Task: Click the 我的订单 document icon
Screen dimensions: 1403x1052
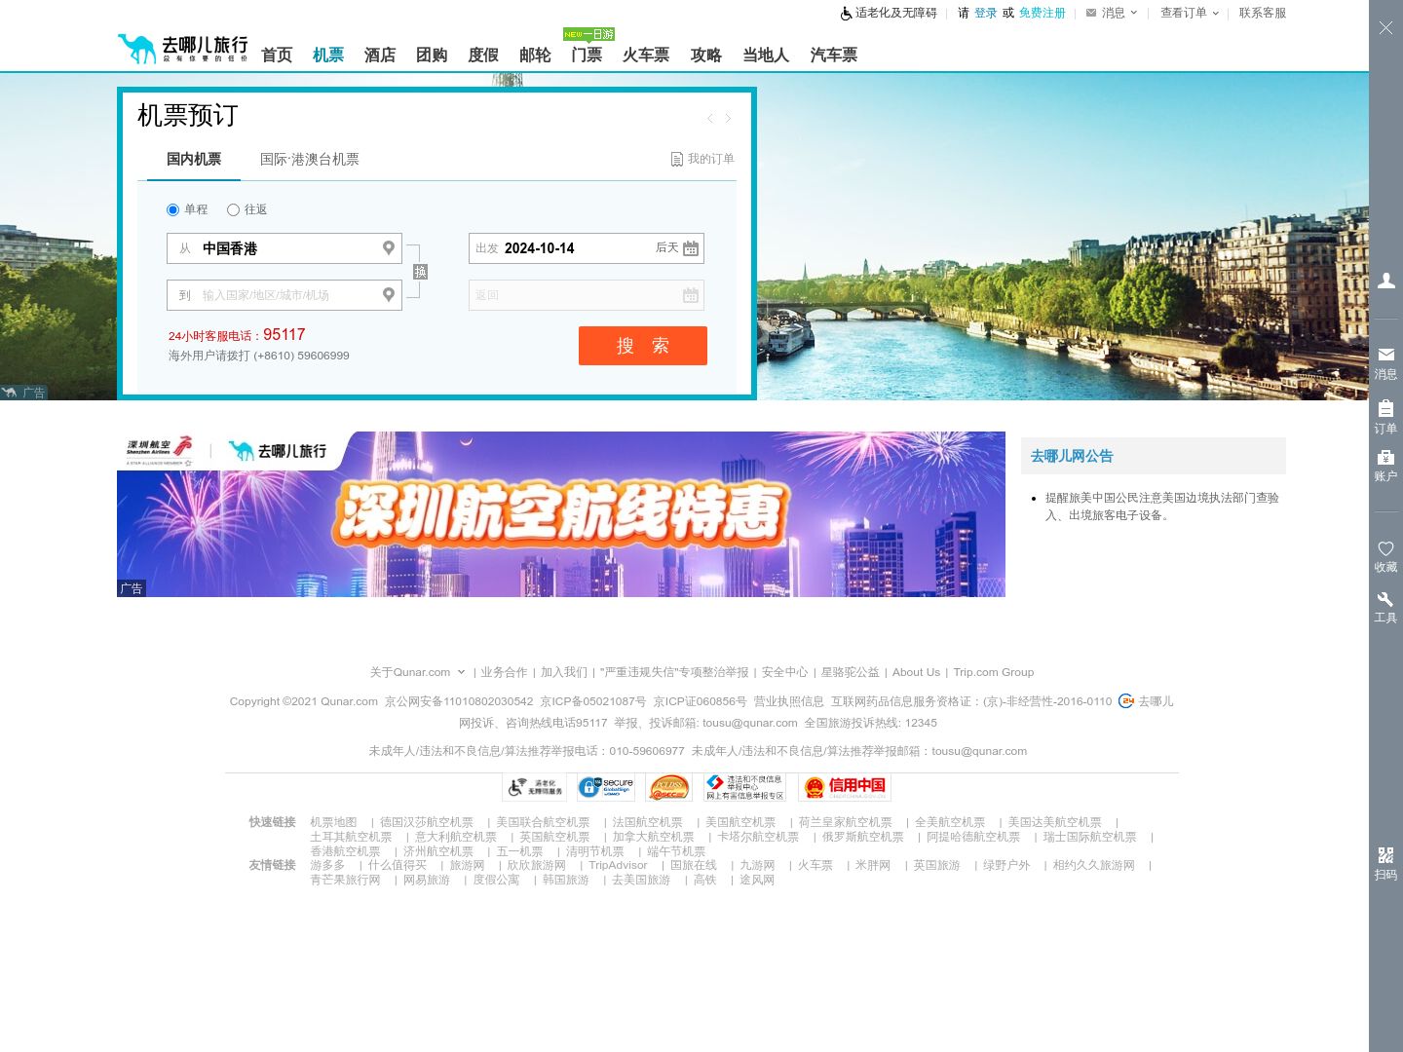Action: click(677, 159)
